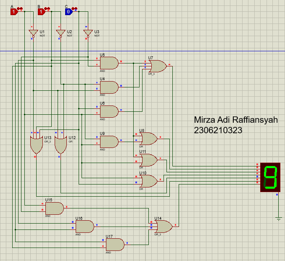
Task: Select the U3 NOT gate
Action: [88, 33]
